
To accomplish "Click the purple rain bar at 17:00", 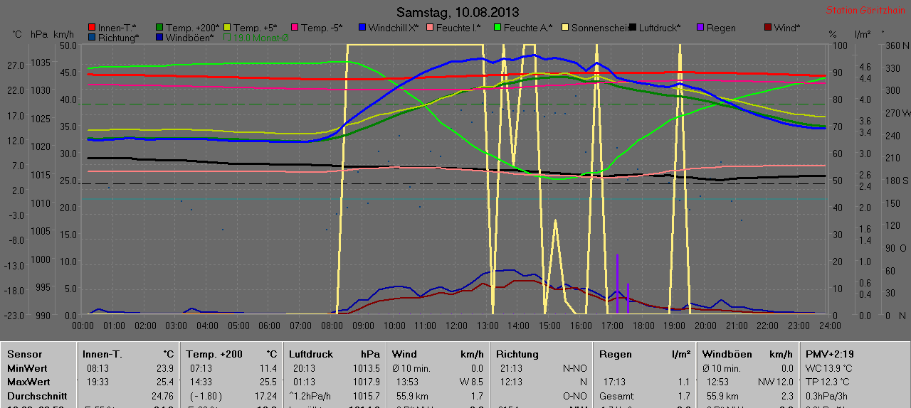I will point(617,283).
